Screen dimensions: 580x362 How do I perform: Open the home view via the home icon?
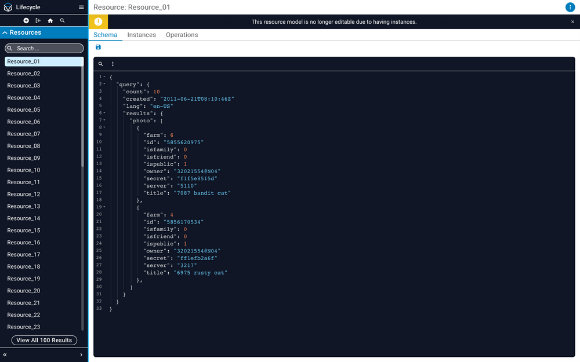pos(50,20)
